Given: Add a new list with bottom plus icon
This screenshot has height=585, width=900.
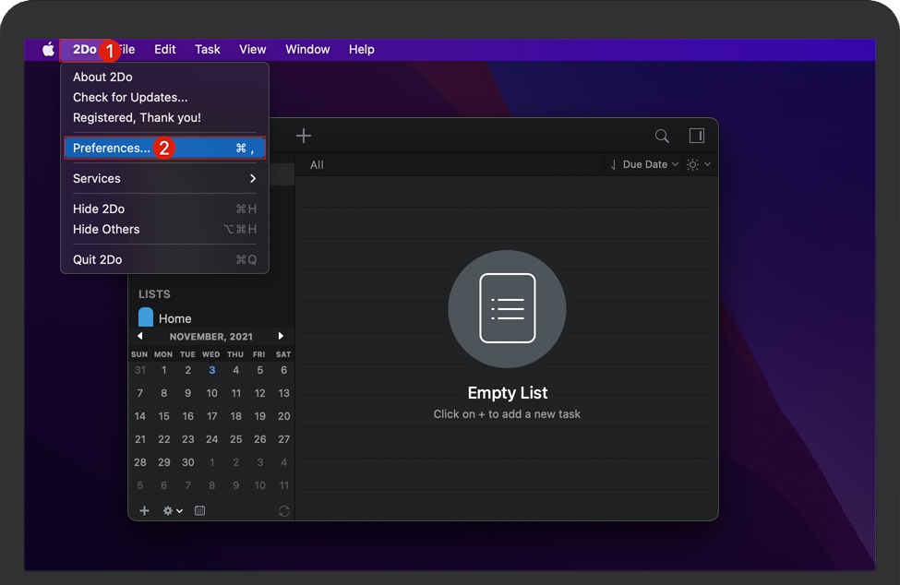Looking at the screenshot, I should [x=144, y=511].
